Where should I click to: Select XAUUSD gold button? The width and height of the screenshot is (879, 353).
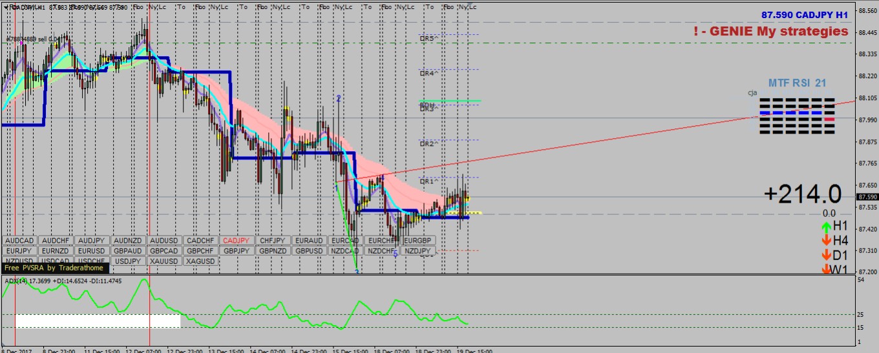coord(164,261)
